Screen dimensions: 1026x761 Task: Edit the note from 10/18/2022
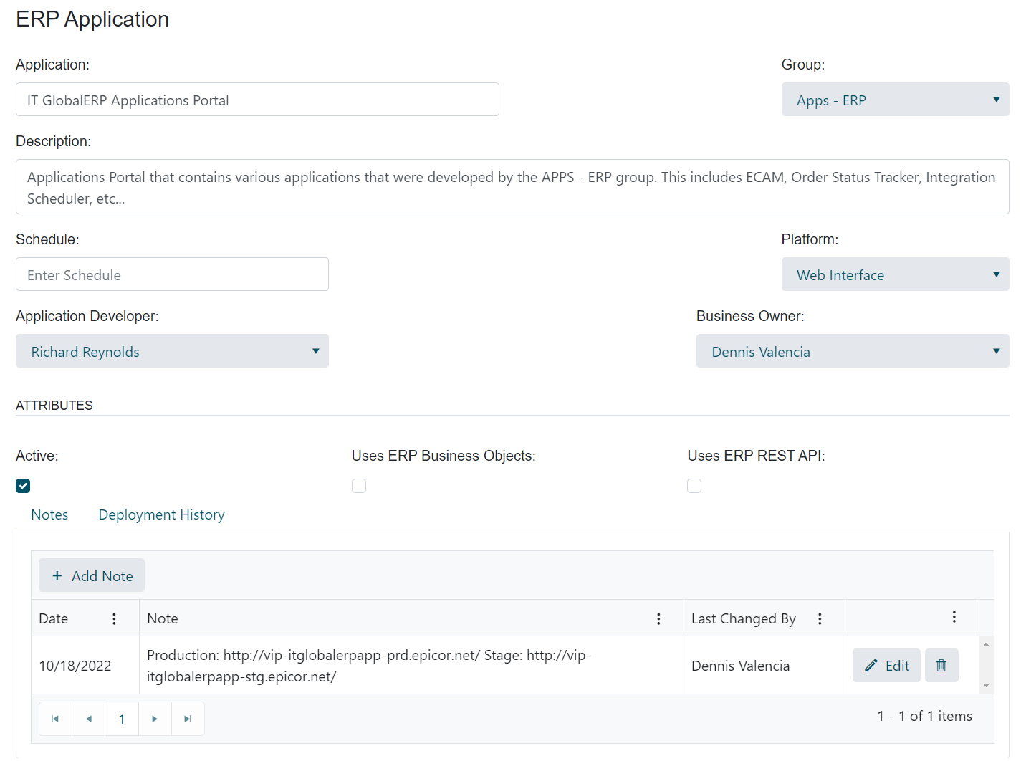click(886, 666)
